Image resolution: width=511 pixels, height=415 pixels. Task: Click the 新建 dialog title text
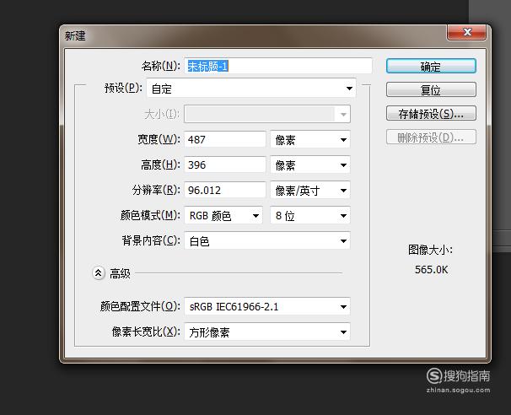[x=75, y=35]
